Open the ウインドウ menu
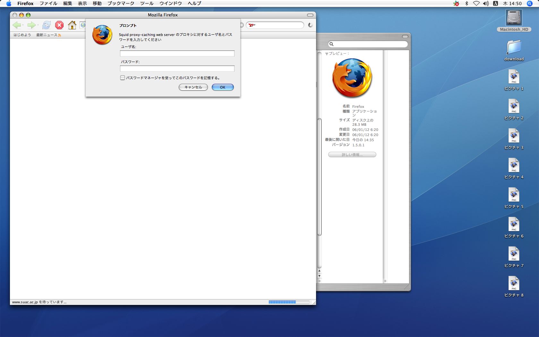The width and height of the screenshot is (539, 337). point(171,4)
